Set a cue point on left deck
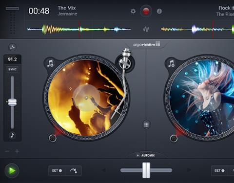This screenshot has width=234, height=183. click(x=57, y=171)
